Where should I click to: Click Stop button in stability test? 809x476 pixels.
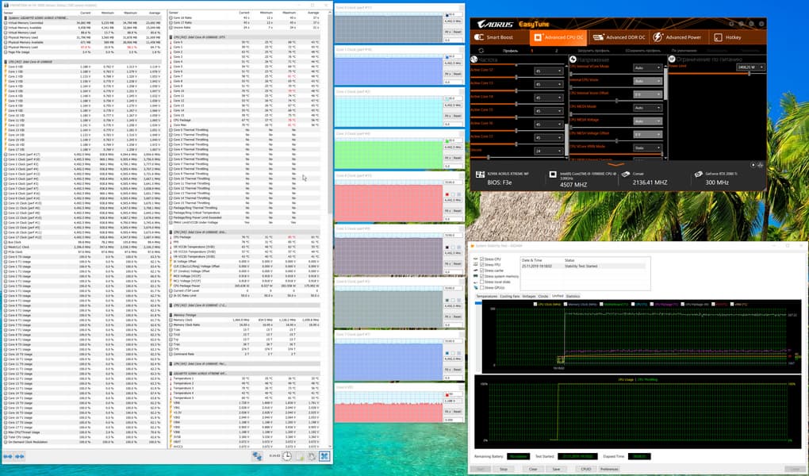504,470
